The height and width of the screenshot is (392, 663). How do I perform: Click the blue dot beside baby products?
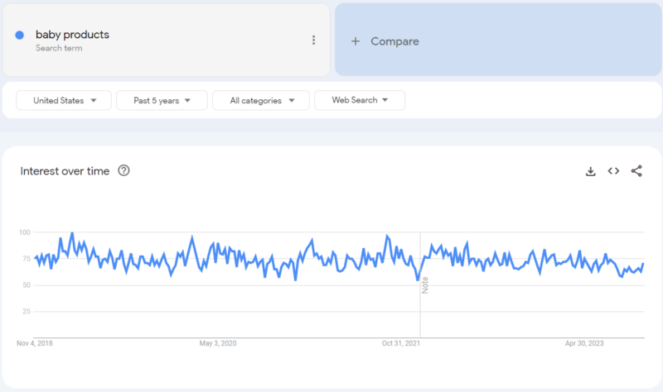click(19, 35)
